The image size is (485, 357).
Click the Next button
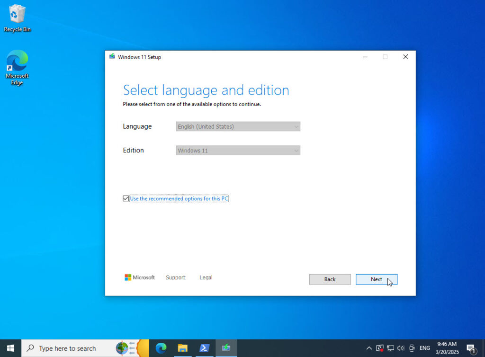(377, 279)
